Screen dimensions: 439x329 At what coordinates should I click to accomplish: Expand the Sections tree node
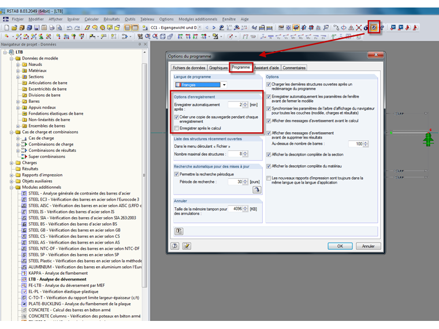tap(18, 77)
